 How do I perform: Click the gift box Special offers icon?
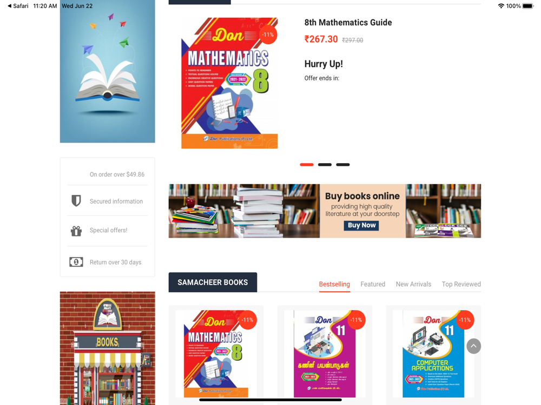click(76, 231)
